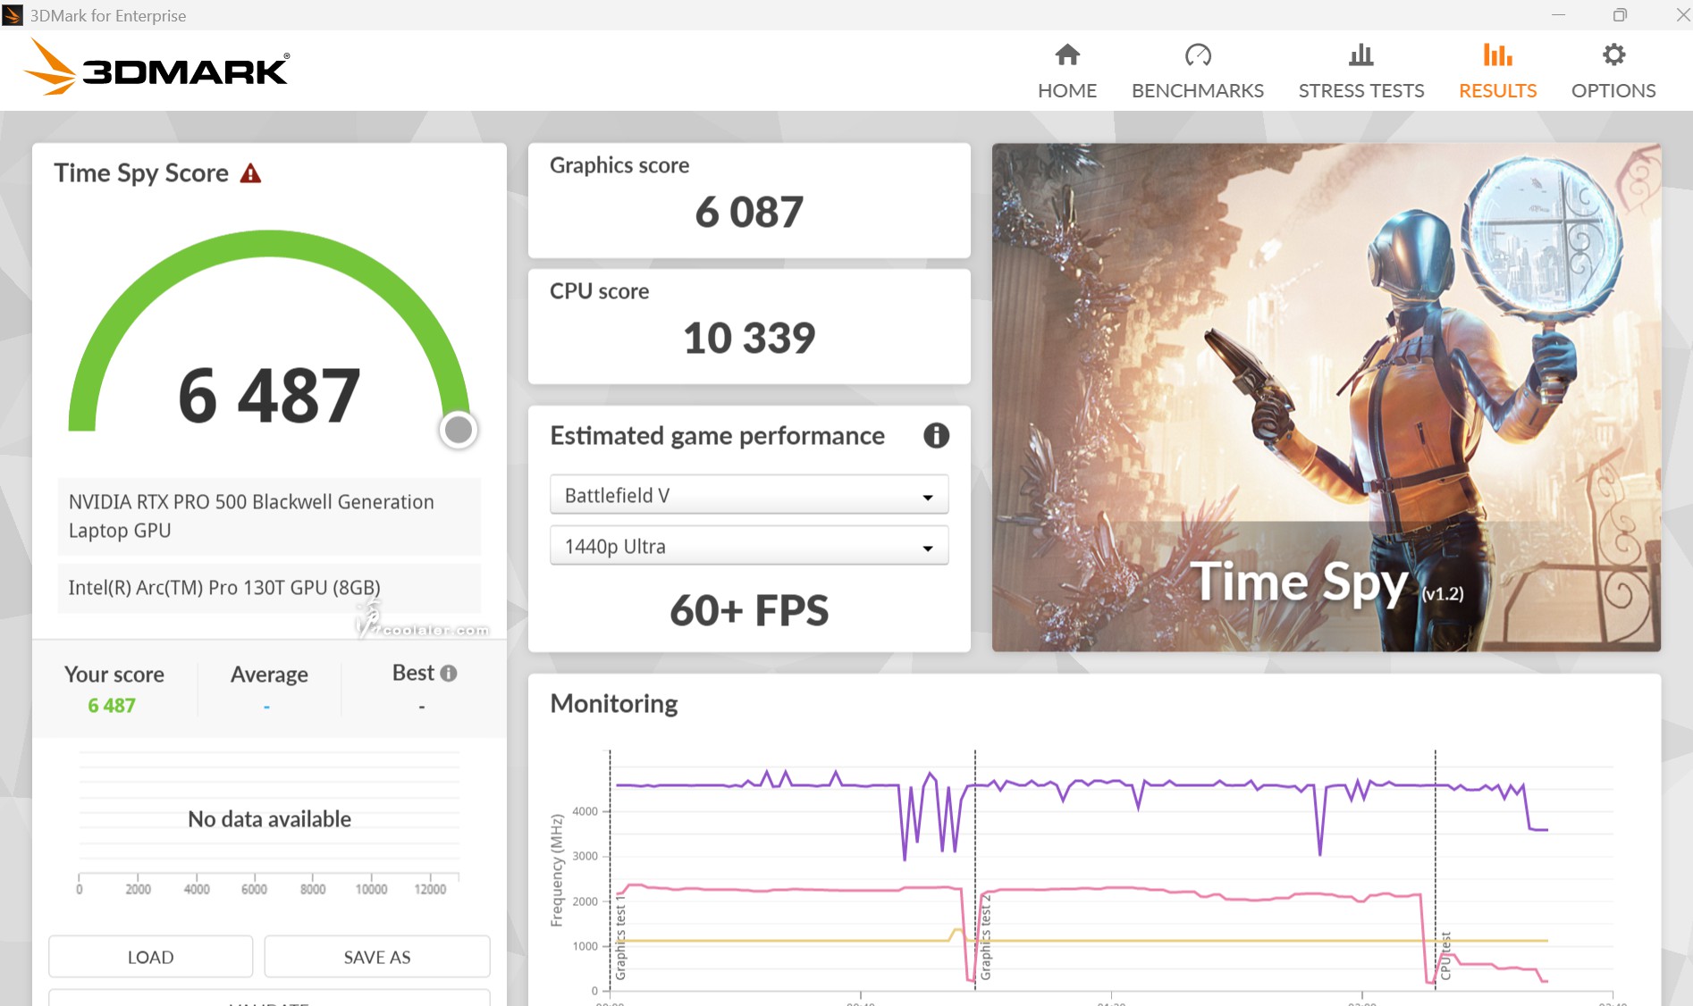The width and height of the screenshot is (1693, 1006).
Task: Click the info icon next to Best
Action: point(449,673)
